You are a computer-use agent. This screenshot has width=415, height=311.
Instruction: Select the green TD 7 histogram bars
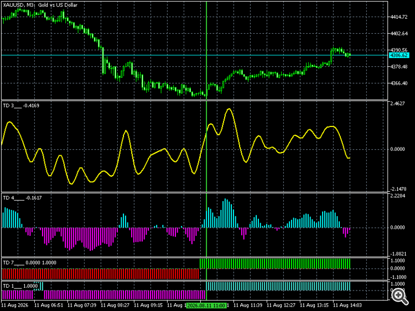point(275,263)
